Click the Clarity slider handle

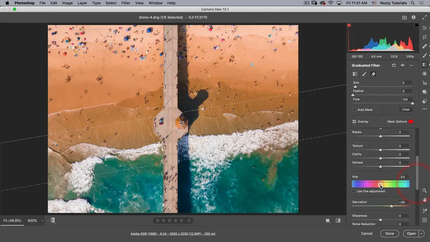pyautogui.click(x=380, y=158)
